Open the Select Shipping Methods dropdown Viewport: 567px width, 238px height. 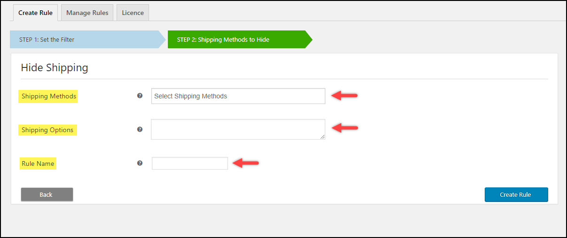click(x=238, y=96)
